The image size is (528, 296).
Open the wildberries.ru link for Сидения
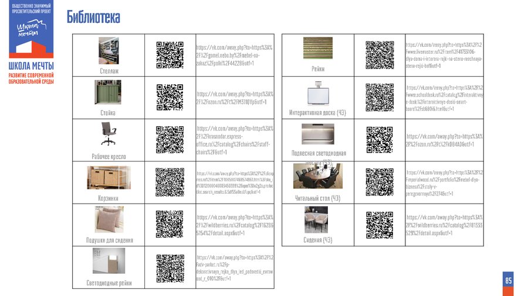[x=445, y=225]
